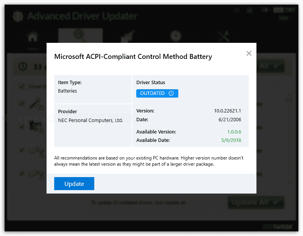The width and height of the screenshot is (303, 236).
Task: Select the available version 1.0.0.6
Action: point(234,132)
